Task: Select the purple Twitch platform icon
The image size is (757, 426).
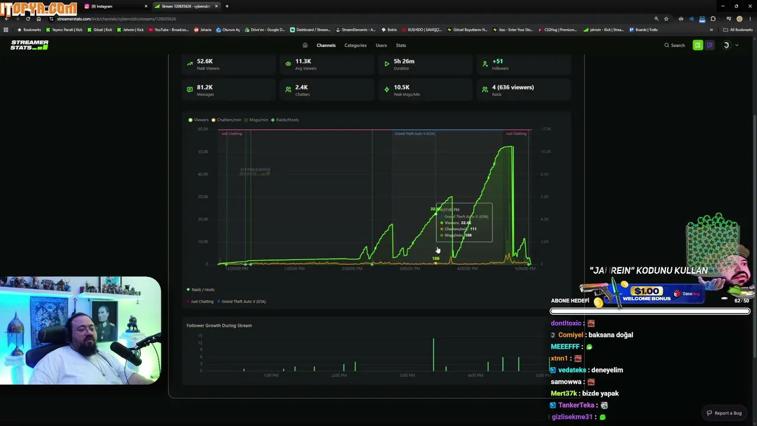Action: (710, 46)
